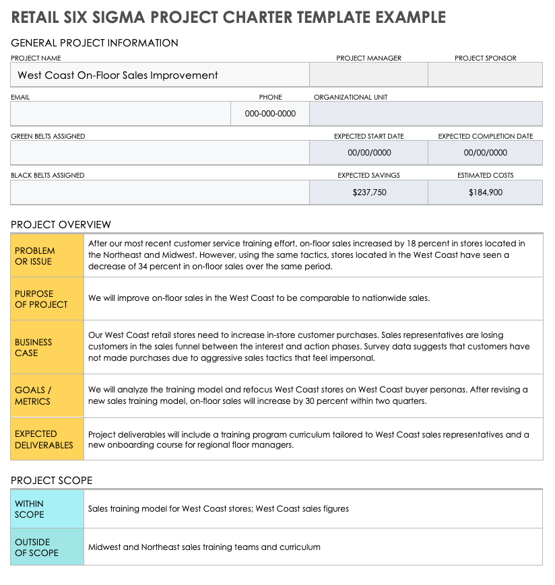Select the empty Project Manager field
This screenshot has width=555, height=585.
(x=368, y=75)
